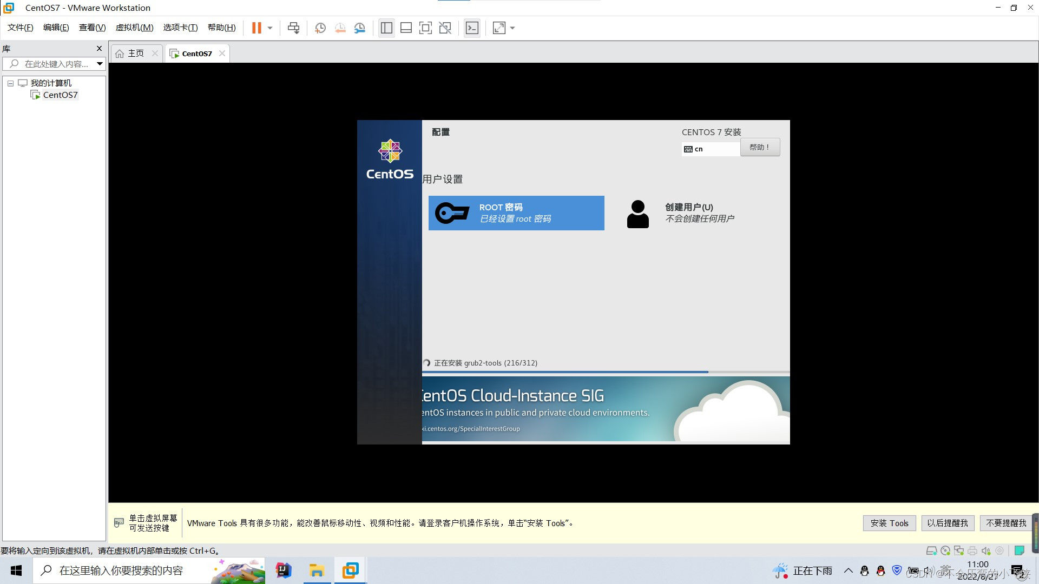1039x584 pixels.
Task: Open the 文件(F) menu
Action: click(21, 28)
